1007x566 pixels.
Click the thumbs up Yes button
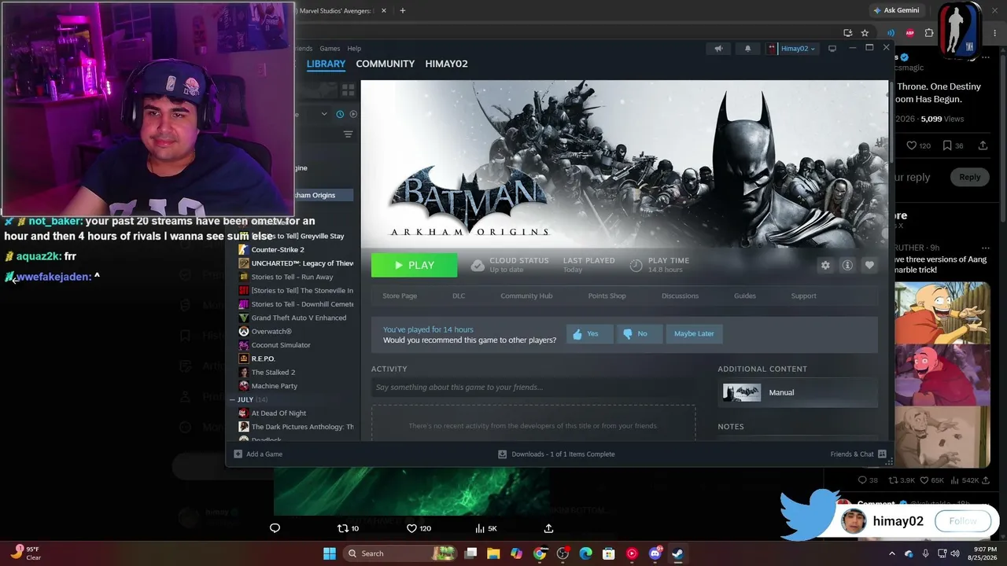click(x=589, y=333)
